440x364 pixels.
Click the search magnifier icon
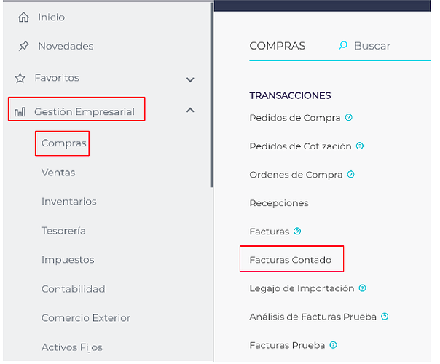343,46
